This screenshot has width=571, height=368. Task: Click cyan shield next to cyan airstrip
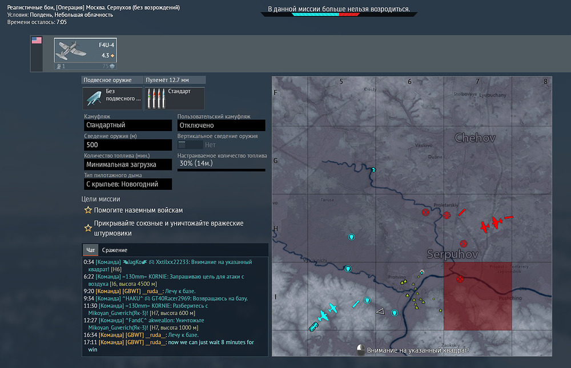[x=367, y=300]
